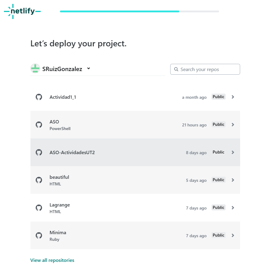260x270 pixels.
Task: Click the View all repositories link
Action: click(52, 260)
